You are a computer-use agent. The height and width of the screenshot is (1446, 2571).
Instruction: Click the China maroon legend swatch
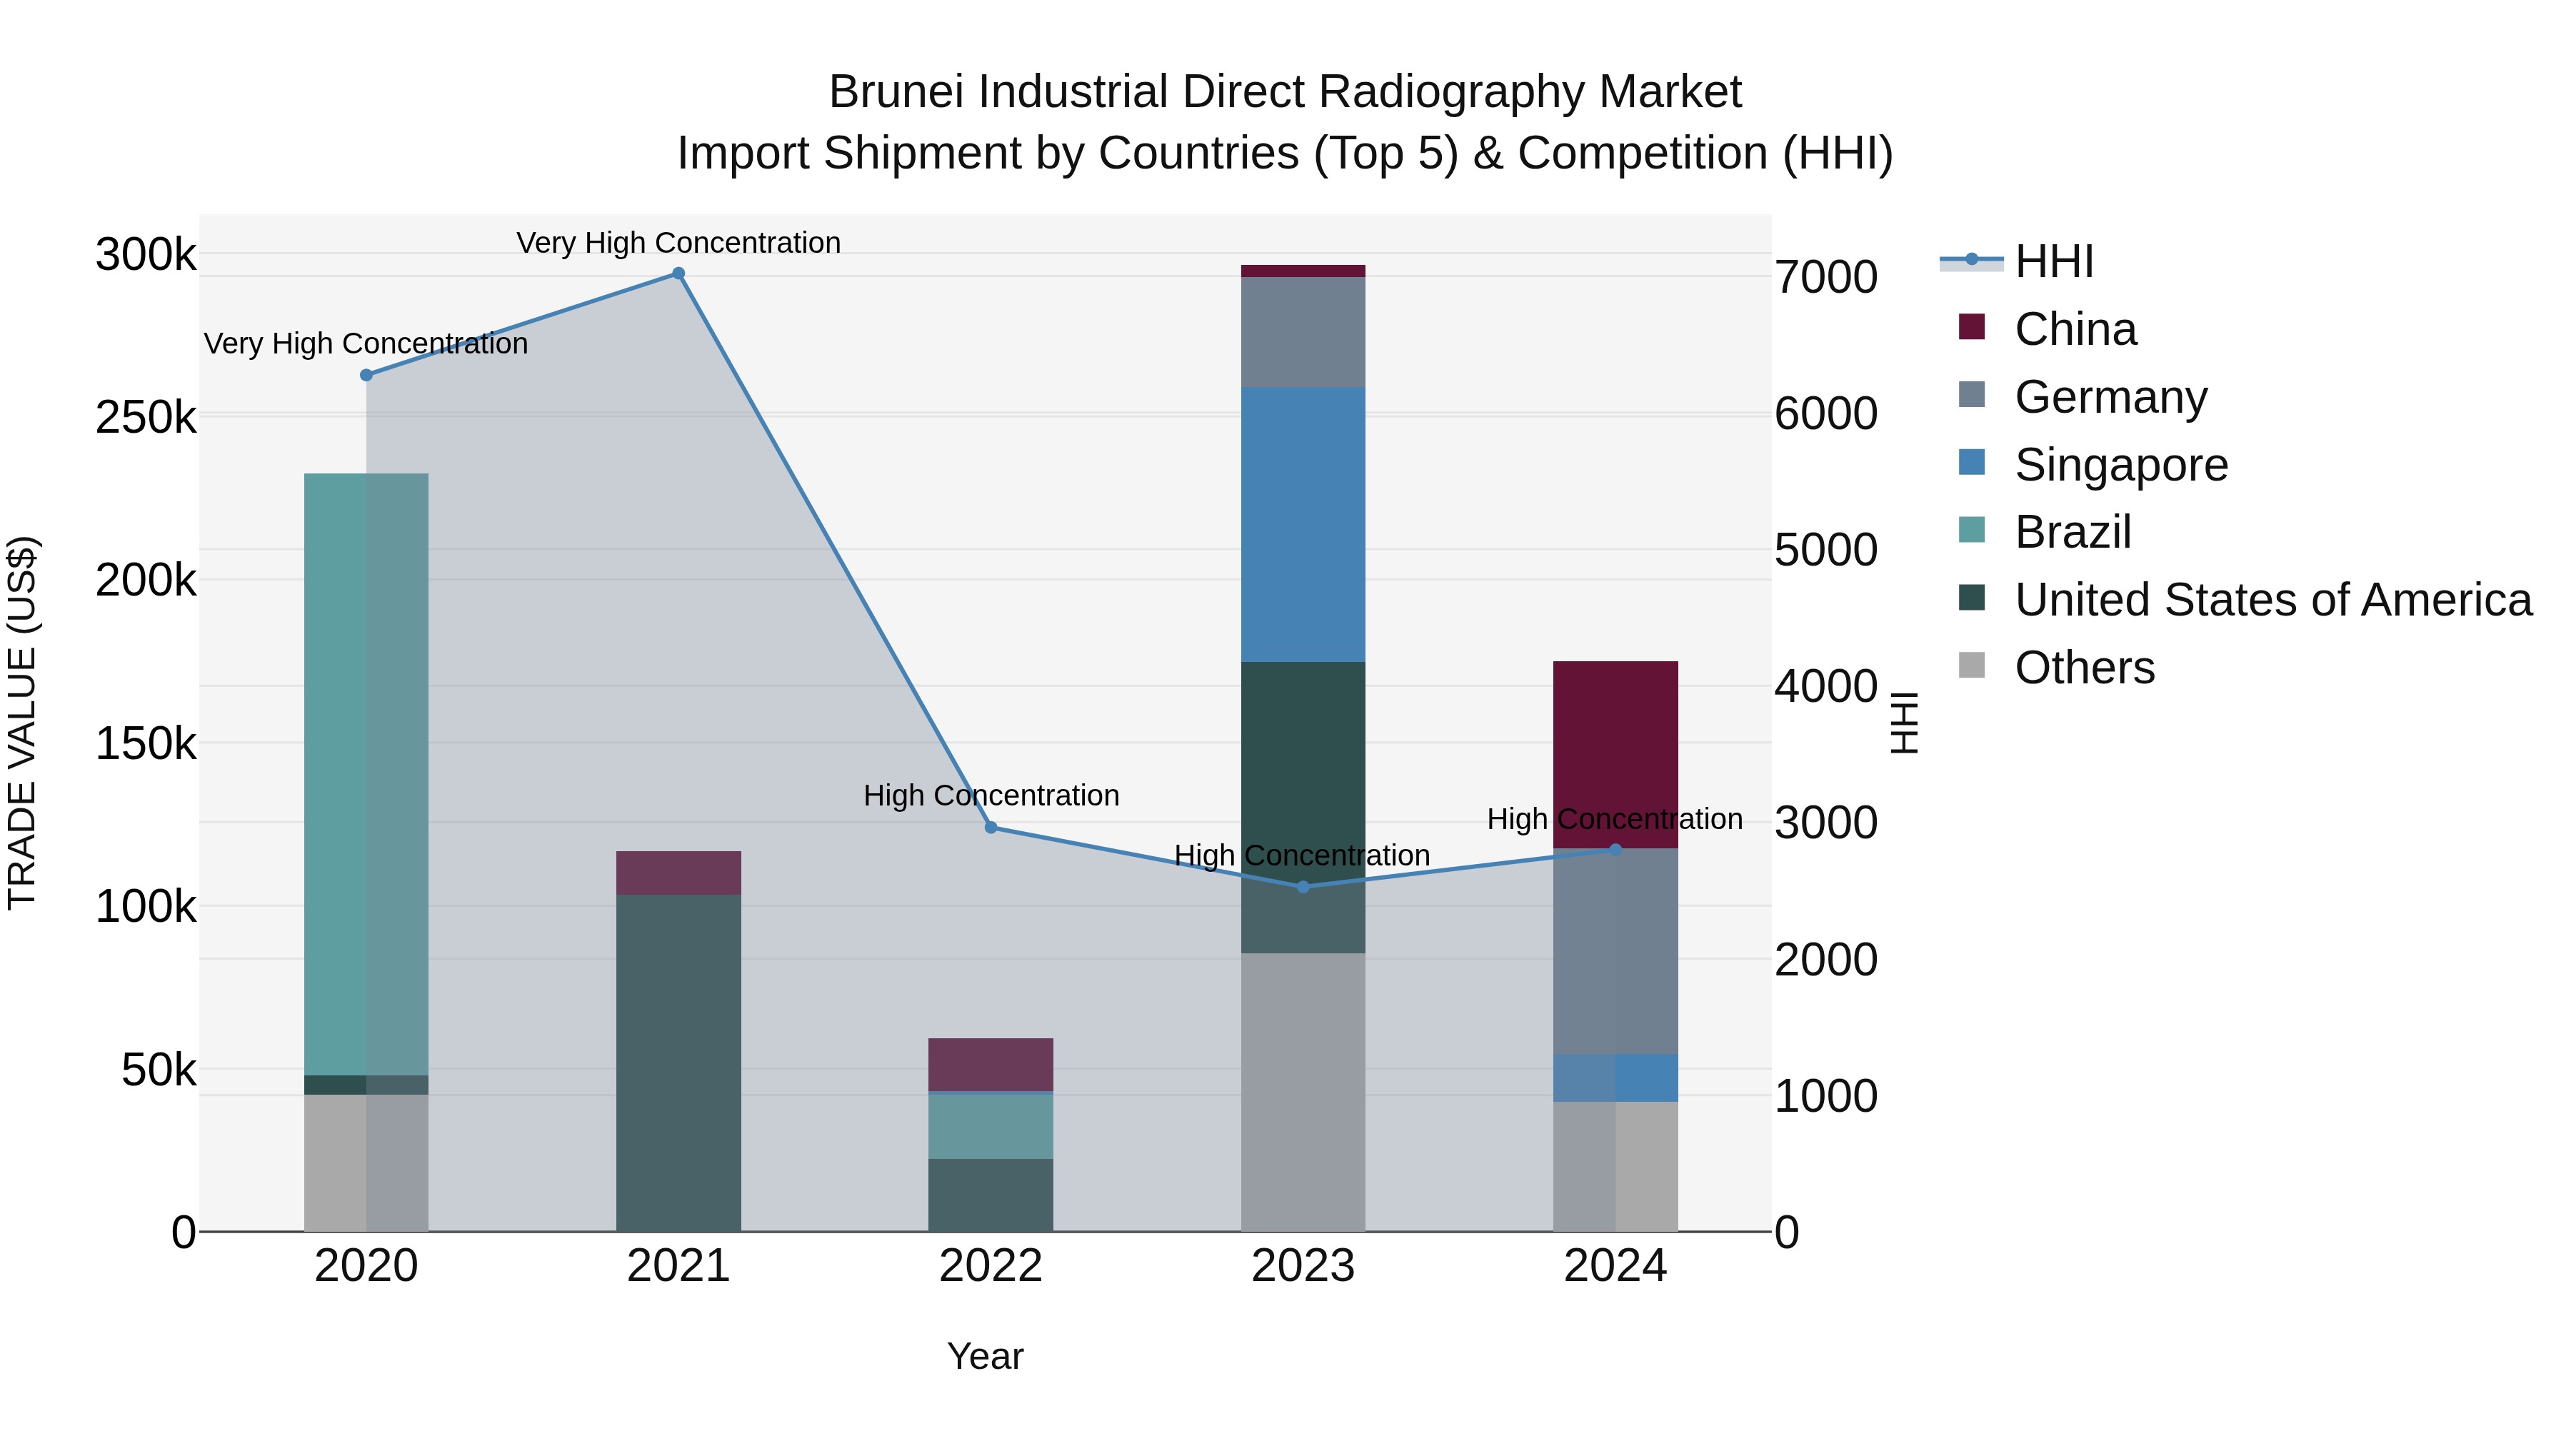(x=1972, y=326)
